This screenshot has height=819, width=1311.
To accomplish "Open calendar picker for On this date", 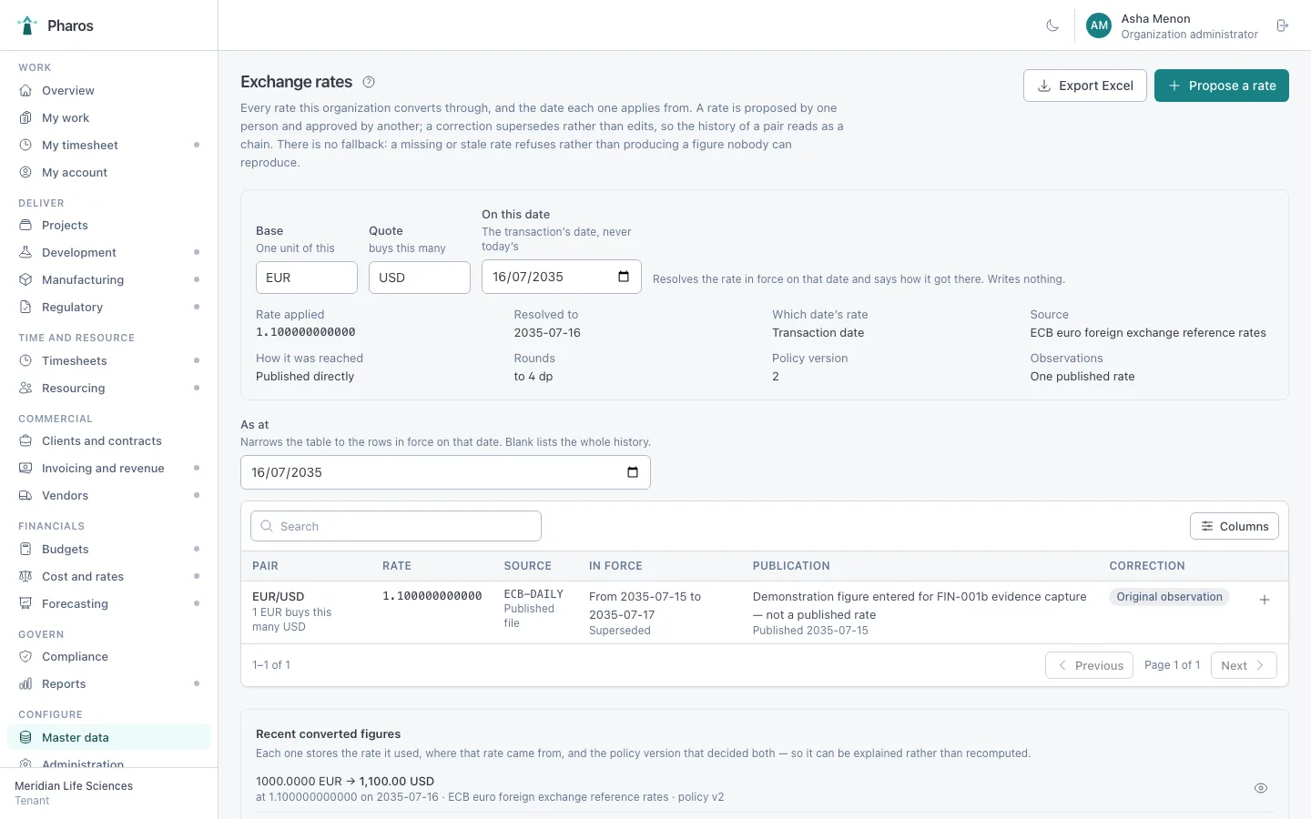I will [x=624, y=277].
